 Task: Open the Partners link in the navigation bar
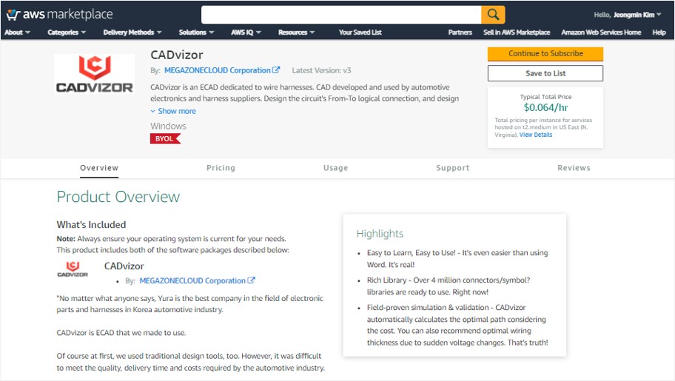(460, 33)
